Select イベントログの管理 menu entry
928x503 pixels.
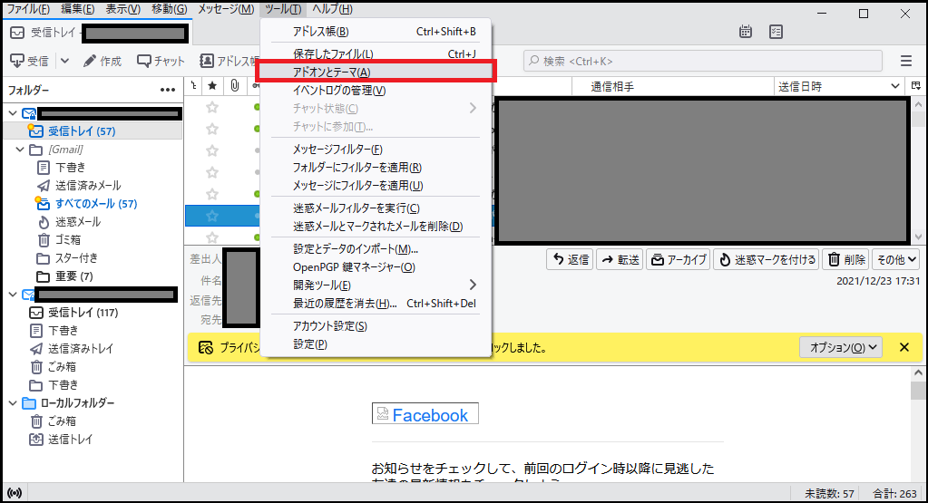(x=376, y=91)
